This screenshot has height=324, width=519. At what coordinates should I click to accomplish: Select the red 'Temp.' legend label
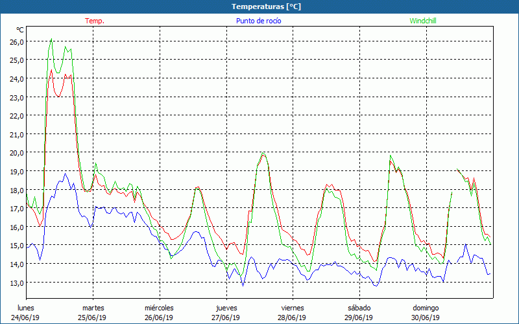[x=95, y=21]
